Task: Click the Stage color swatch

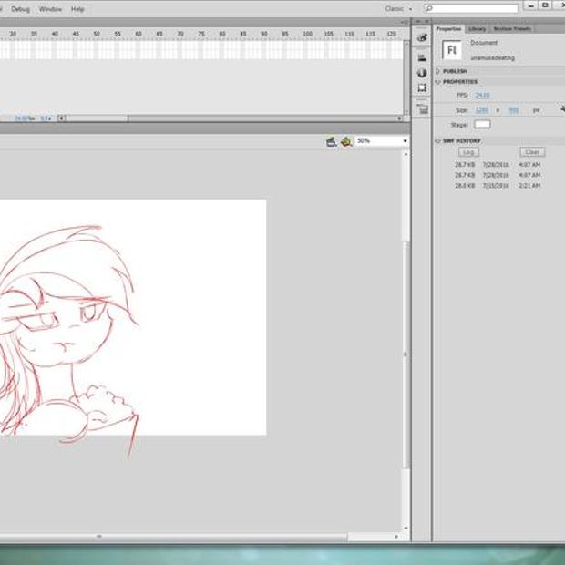Action: coord(482,124)
